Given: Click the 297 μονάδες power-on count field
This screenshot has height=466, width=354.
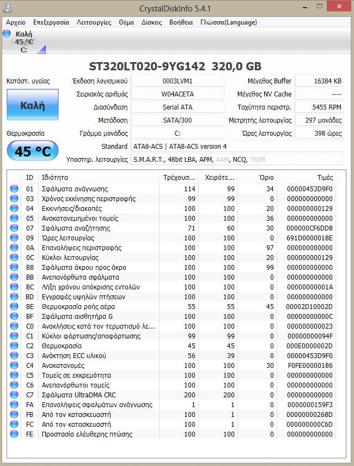Looking at the screenshot, I should (x=319, y=120).
